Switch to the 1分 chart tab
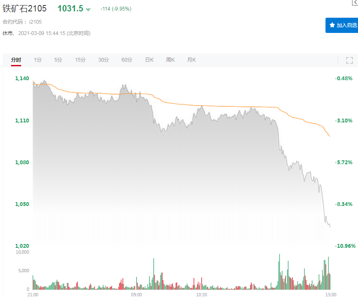The height and width of the screenshot is (298, 358). click(38, 60)
